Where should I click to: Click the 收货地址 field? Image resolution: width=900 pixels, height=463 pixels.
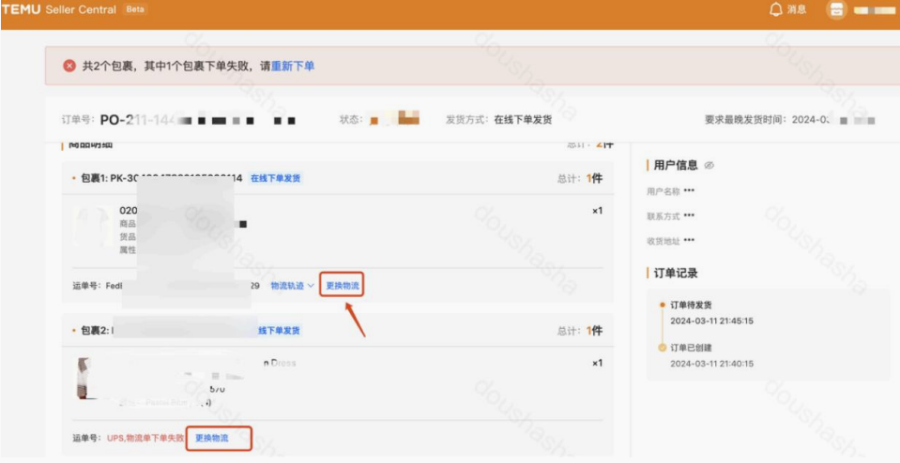pos(670,241)
